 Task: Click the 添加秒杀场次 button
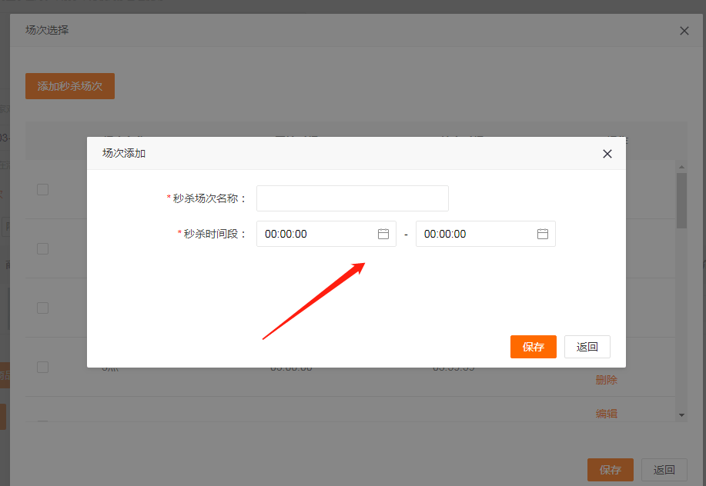click(x=69, y=86)
